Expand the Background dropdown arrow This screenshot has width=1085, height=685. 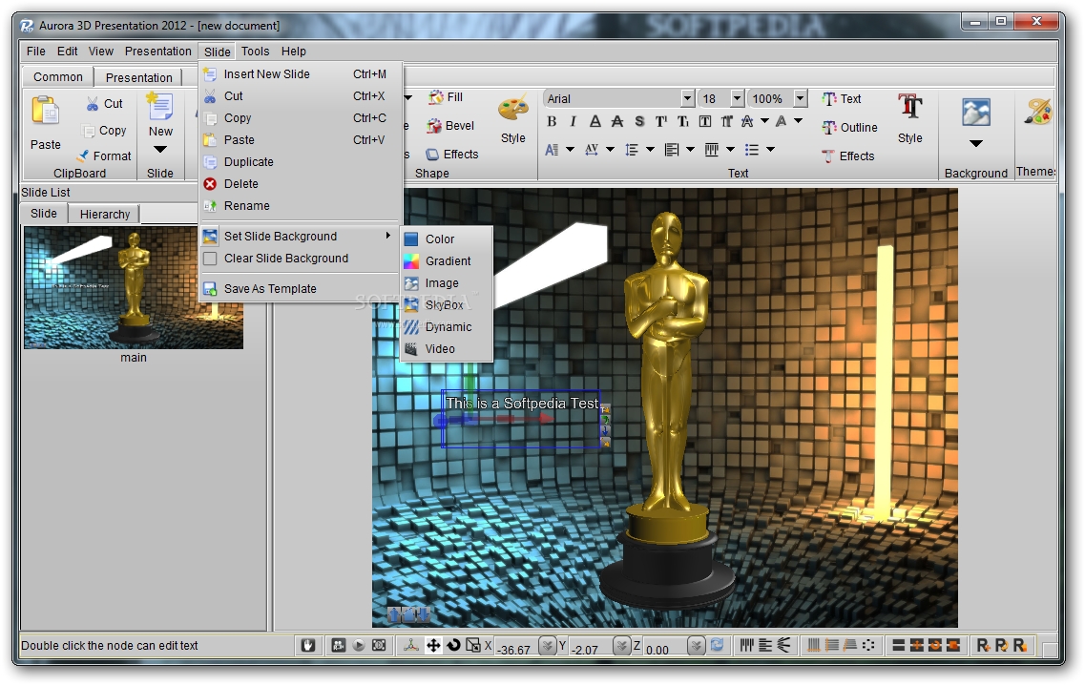pos(975,144)
